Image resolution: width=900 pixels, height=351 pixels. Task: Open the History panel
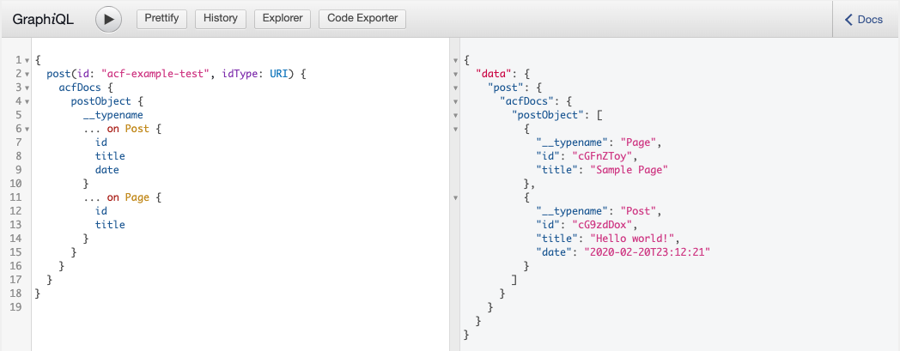221,19
